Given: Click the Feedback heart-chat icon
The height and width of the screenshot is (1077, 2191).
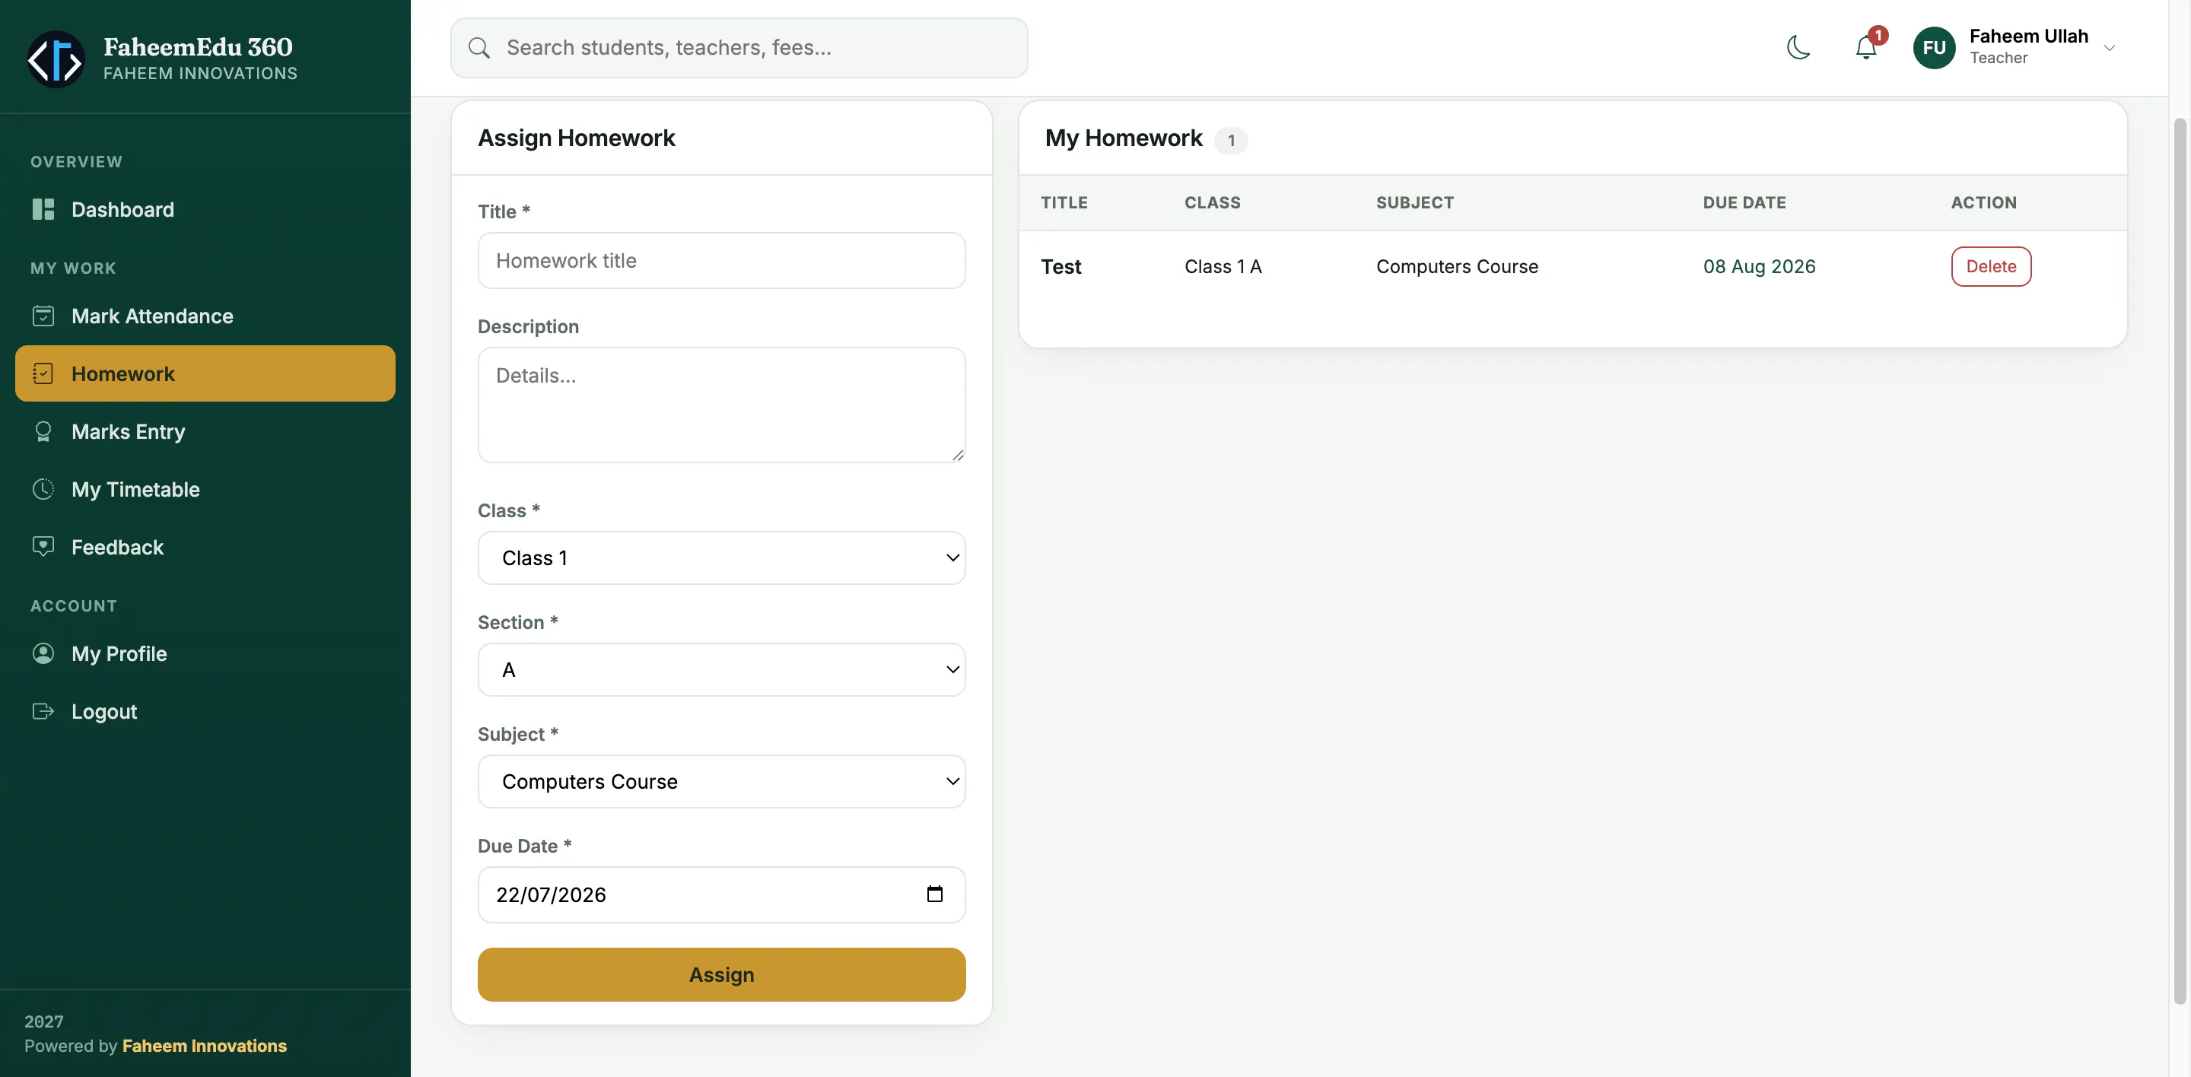Looking at the screenshot, I should click(x=43, y=547).
